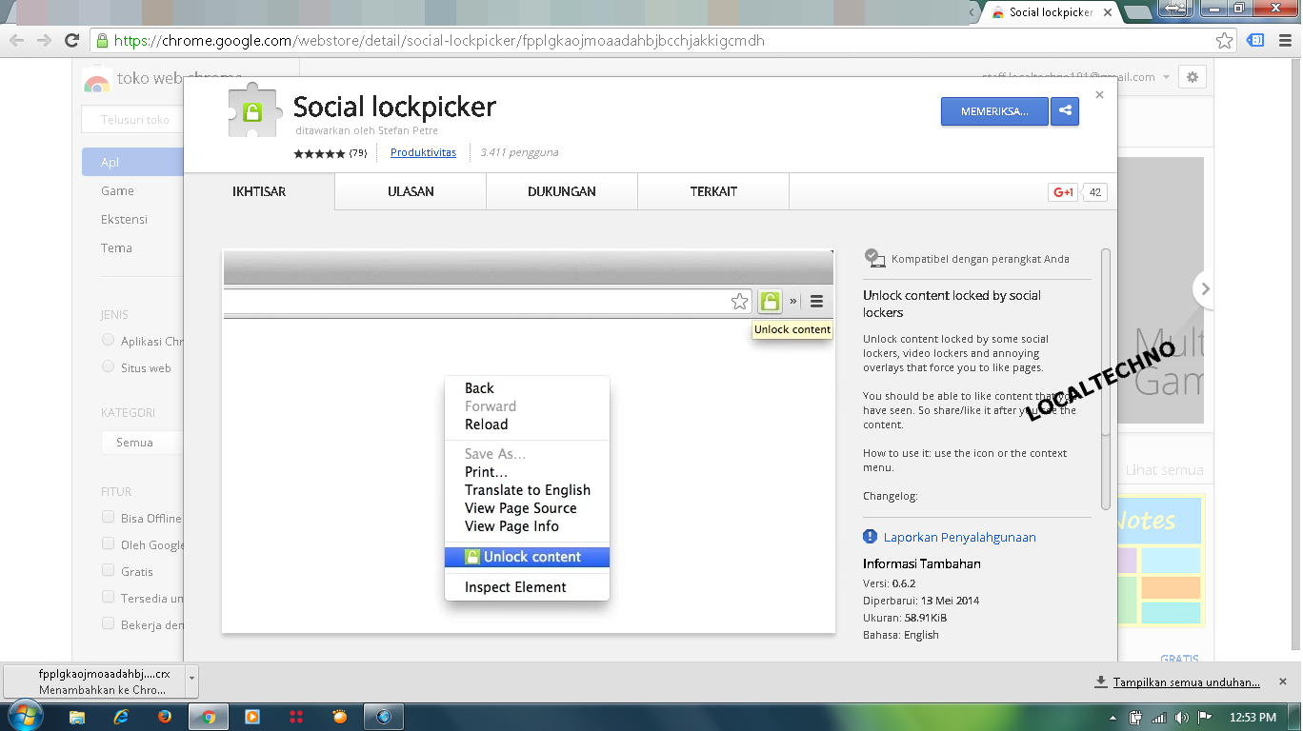Select Tema in the store sidebar
This screenshot has height=731, width=1303.
click(x=116, y=247)
